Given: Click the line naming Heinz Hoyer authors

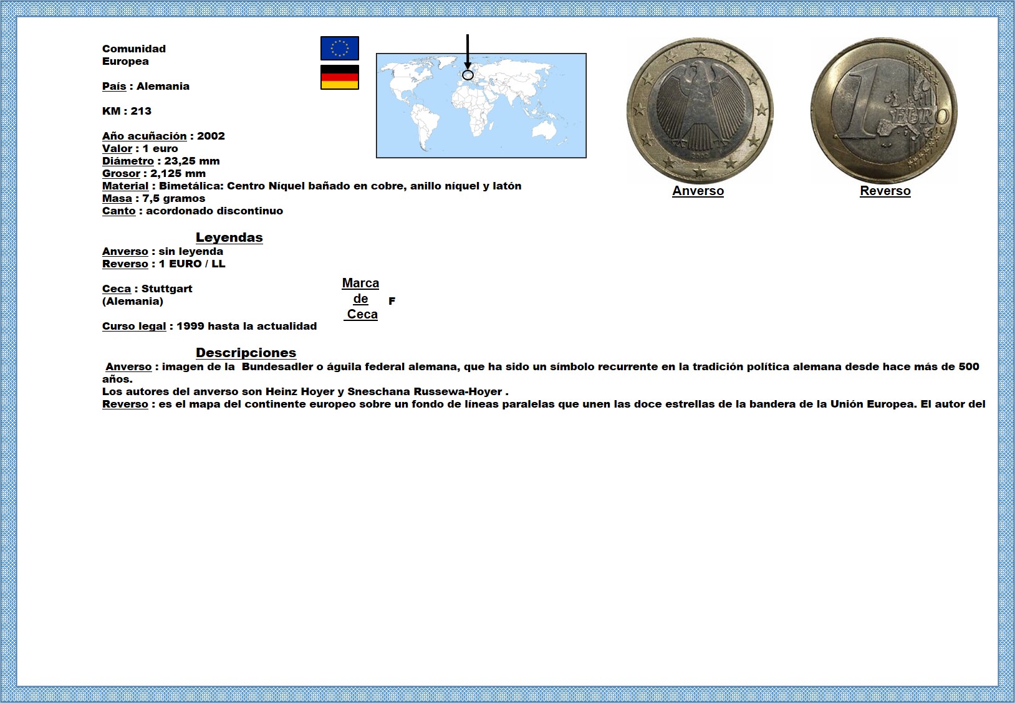Looking at the screenshot, I should click(305, 391).
